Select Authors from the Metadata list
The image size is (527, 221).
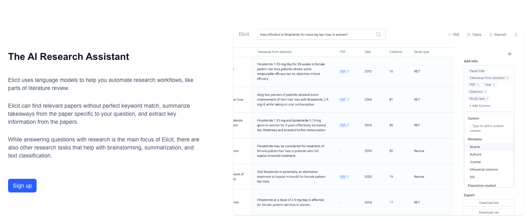pos(475,154)
